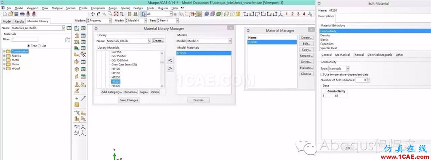Switch to the Results tab
431x160 pixels.
(19, 21)
